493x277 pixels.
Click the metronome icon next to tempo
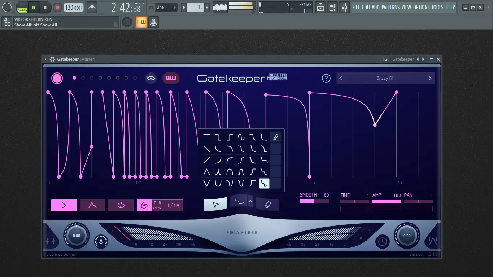click(92, 7)
